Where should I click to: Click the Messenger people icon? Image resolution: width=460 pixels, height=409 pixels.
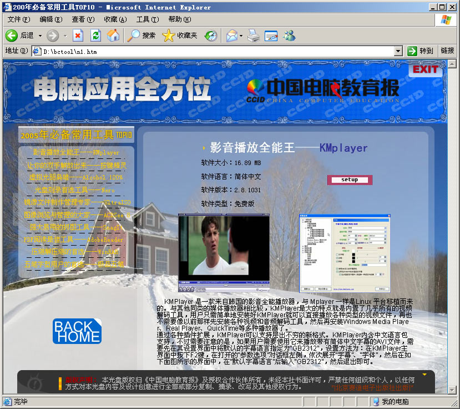(289, 36)
